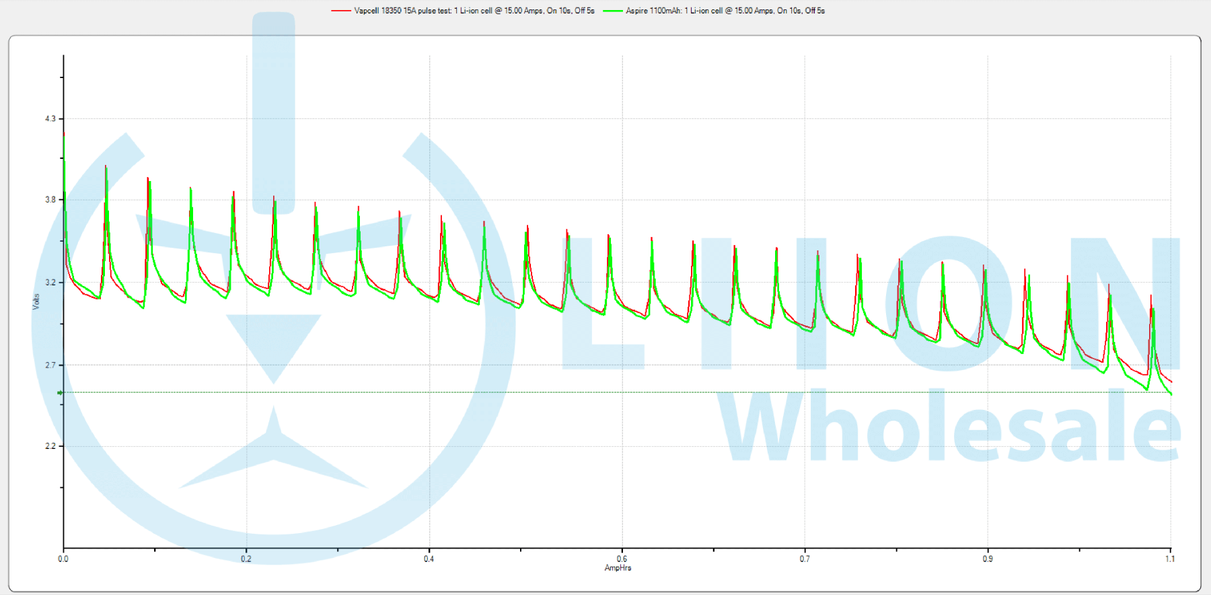Click the AmpHrs X-axis title

point(618,568)
